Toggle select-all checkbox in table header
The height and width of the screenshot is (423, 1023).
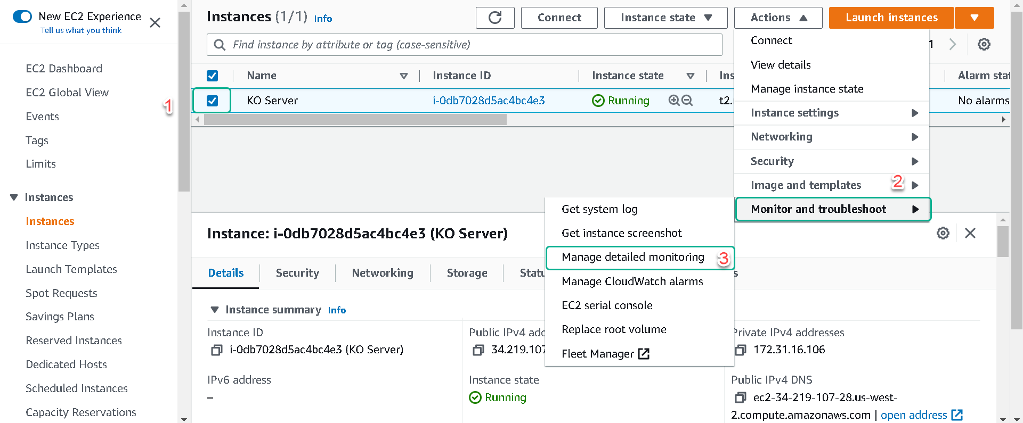coord(212,76)
